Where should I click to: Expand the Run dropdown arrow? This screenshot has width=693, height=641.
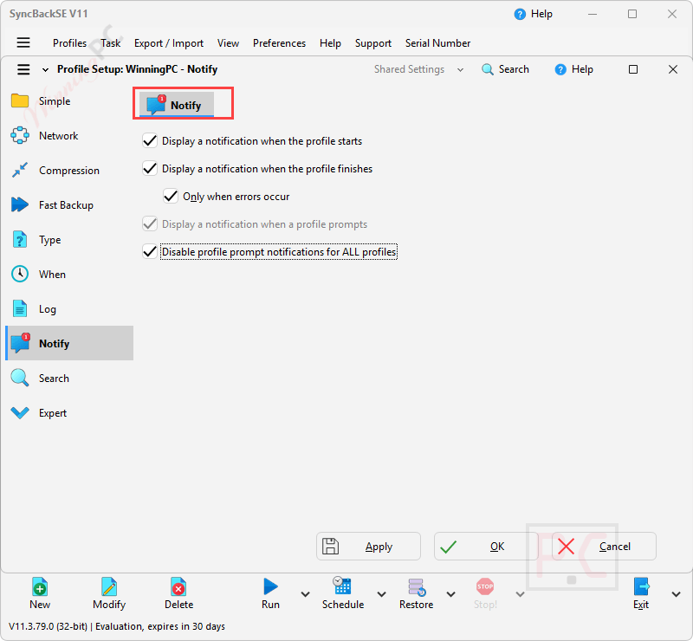[305, 594]
